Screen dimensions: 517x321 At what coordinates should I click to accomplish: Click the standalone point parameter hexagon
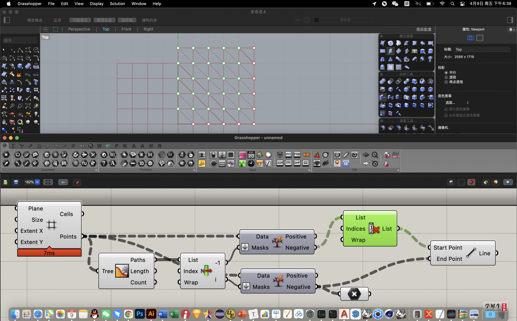(x=354, y=294)
